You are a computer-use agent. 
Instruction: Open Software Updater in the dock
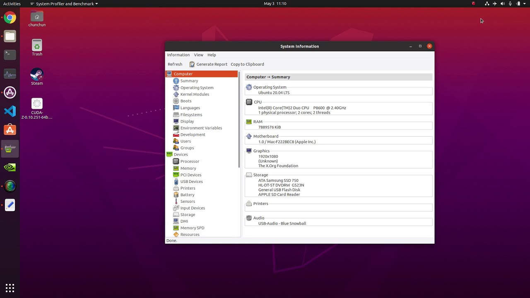10,93
